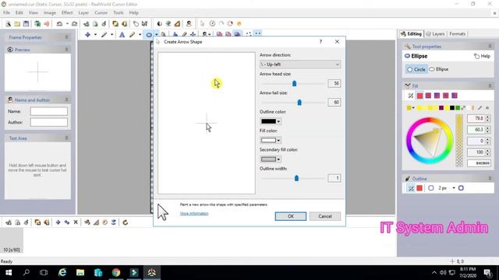The image size is (499, 280).
Task: Select the red solid fill style
Action: point(419,96)
